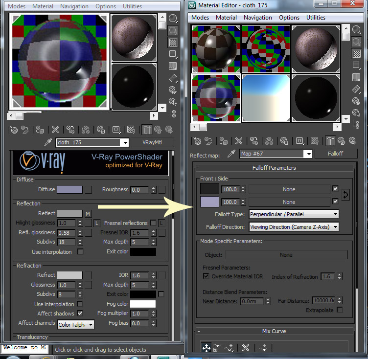Click Reset Map (X) icon in right toolbar

(x=240, y=141)
